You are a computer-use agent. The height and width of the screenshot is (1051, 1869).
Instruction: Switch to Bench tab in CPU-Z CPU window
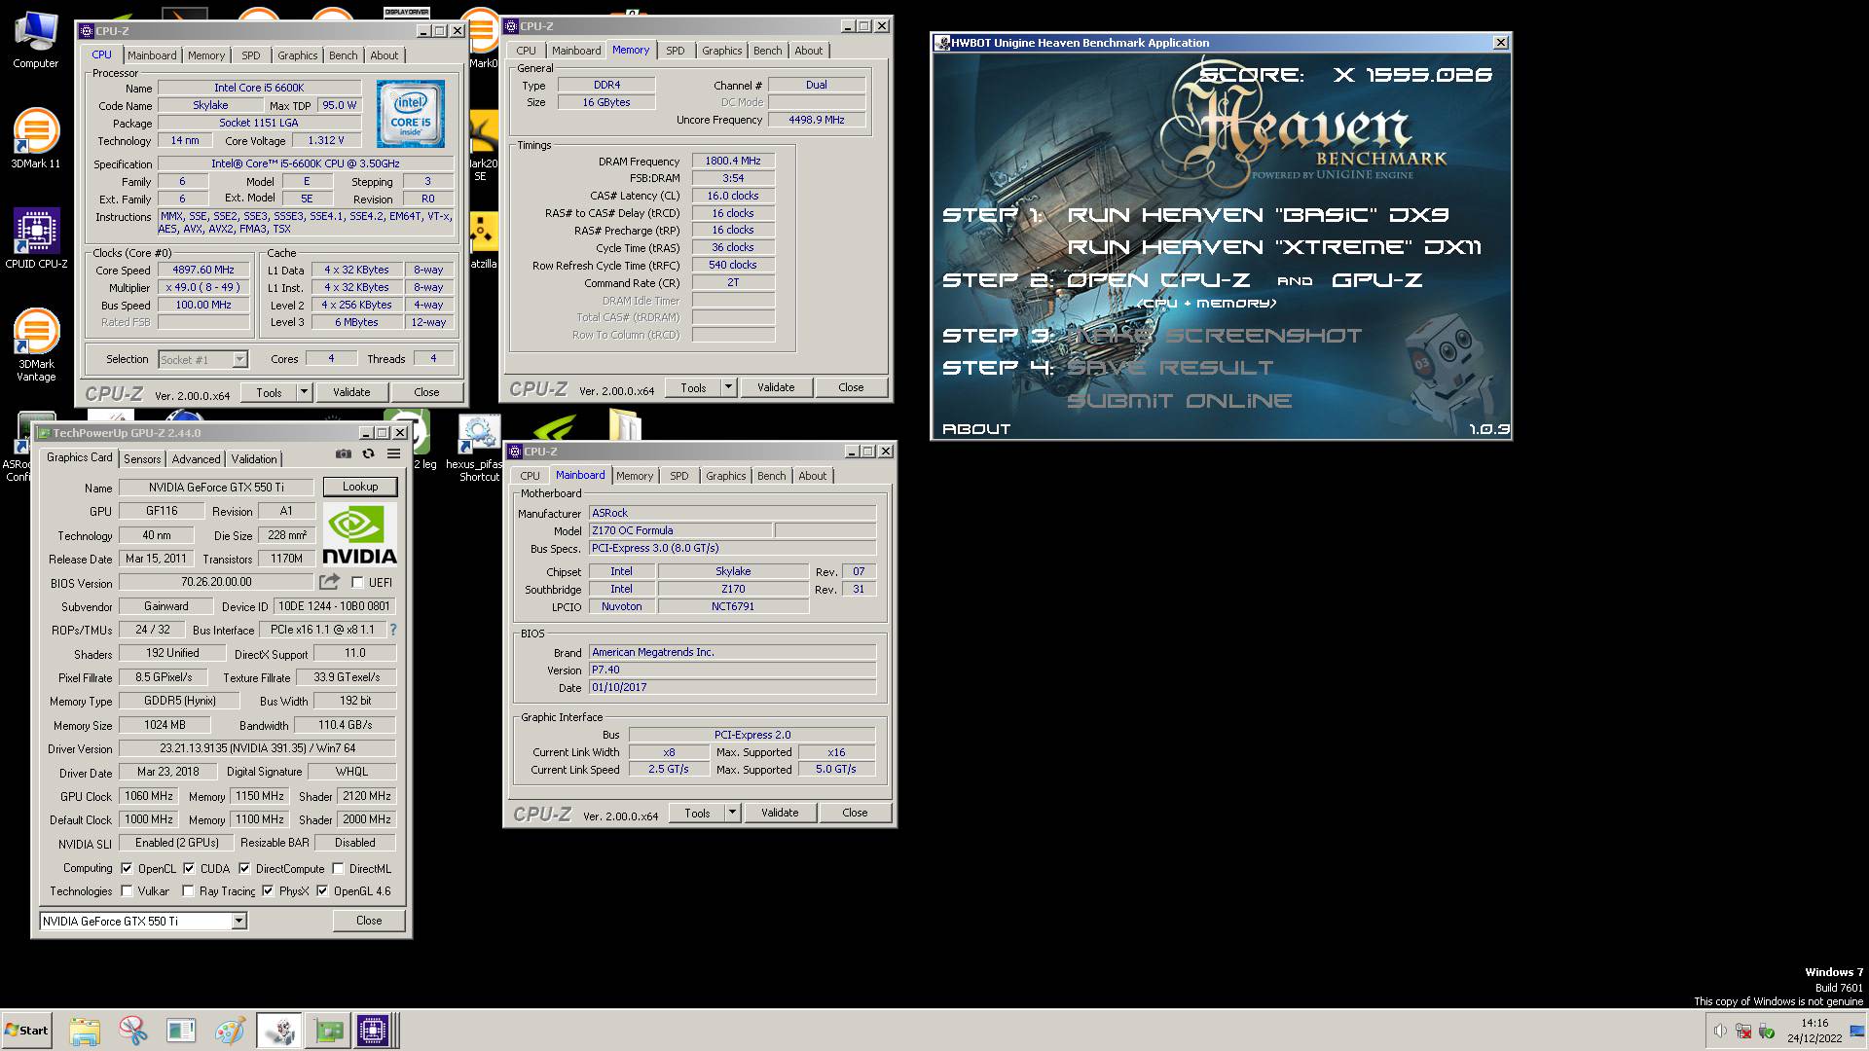point(343,55)
